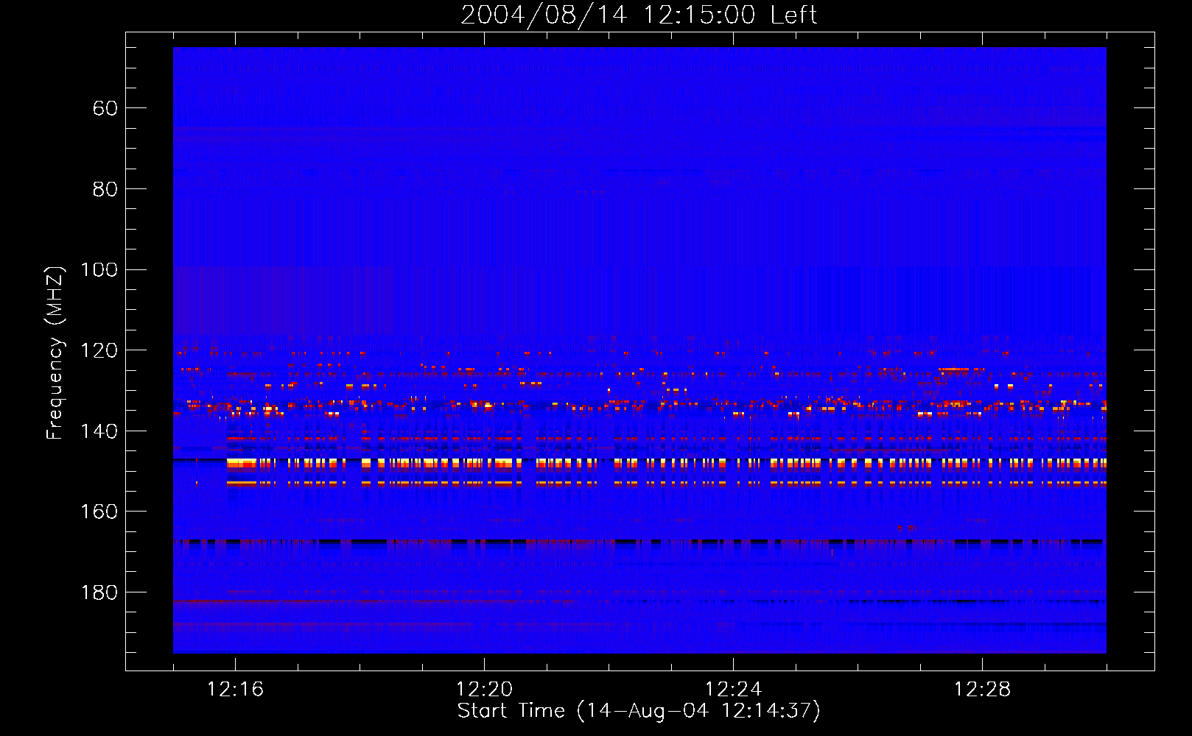The width and height of the screenshot is (1192, 736).
Task: Click the 12:16 time tick label
Action: pos(235,690)
